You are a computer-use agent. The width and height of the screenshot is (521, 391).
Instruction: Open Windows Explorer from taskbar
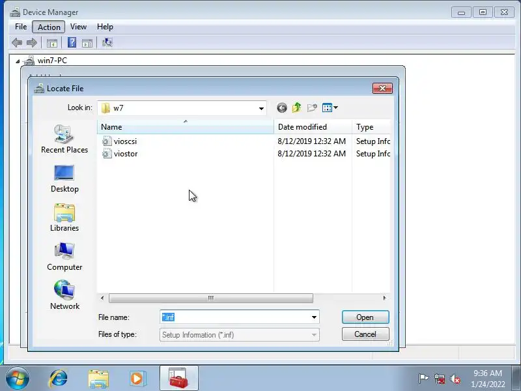pyautogui.click(x=98, y=379)
